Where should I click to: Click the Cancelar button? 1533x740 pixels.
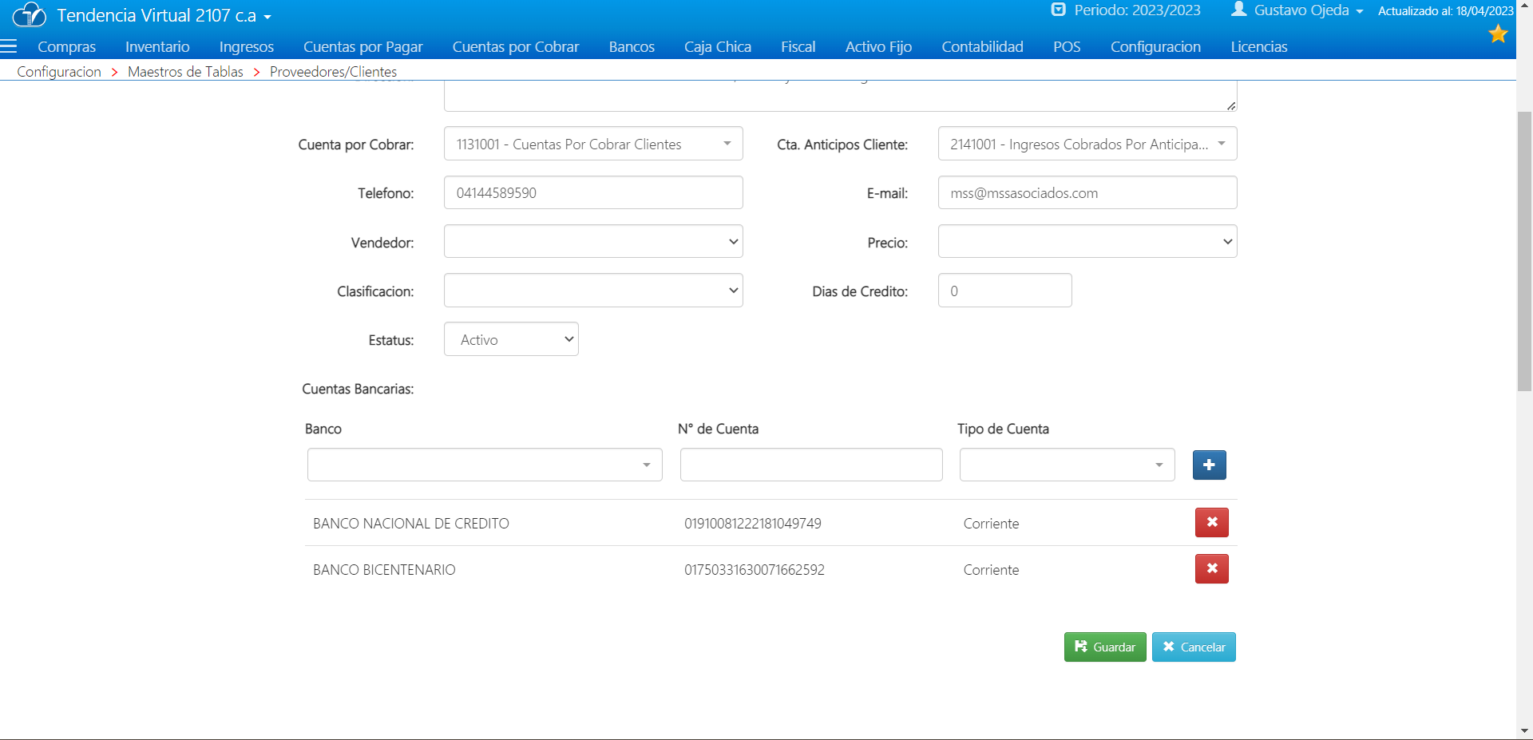pos(1194,647)
